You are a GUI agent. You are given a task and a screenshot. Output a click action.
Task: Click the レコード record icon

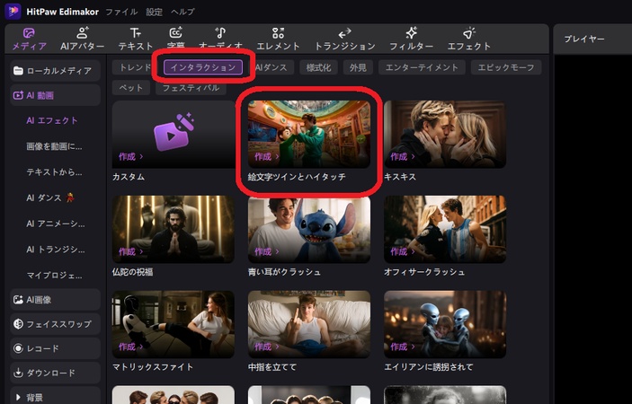18,348
